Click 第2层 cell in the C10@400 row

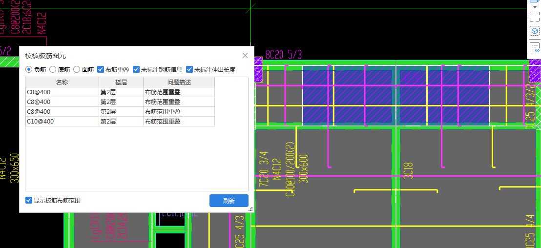point(121,122)
